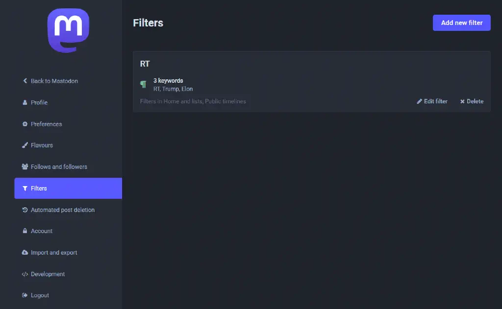Viewport: 502px width, 309px height.
Task: Click the funnel icon beside Filters
Action: coord(25,189)
